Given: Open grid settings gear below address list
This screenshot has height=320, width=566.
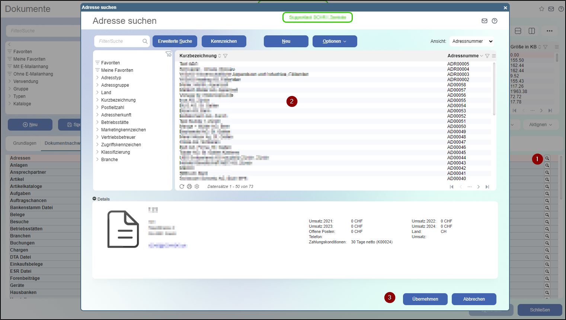Looking at the screenshot, I should click(197, 186).
